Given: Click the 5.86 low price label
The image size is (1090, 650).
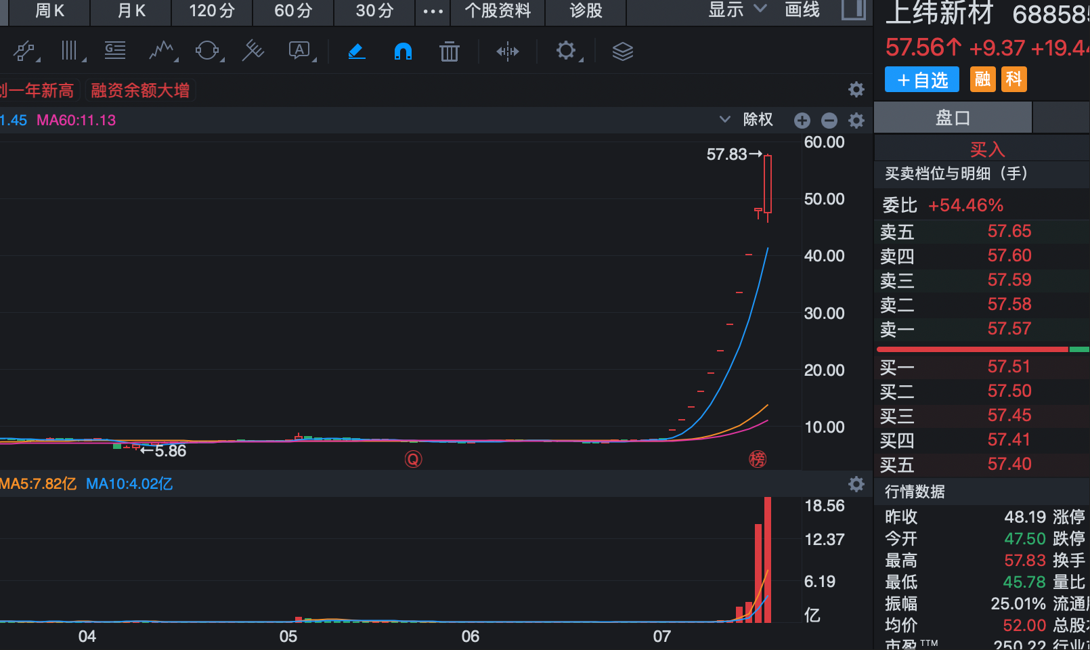Looking at the screenshot, I should click(170, 451).
